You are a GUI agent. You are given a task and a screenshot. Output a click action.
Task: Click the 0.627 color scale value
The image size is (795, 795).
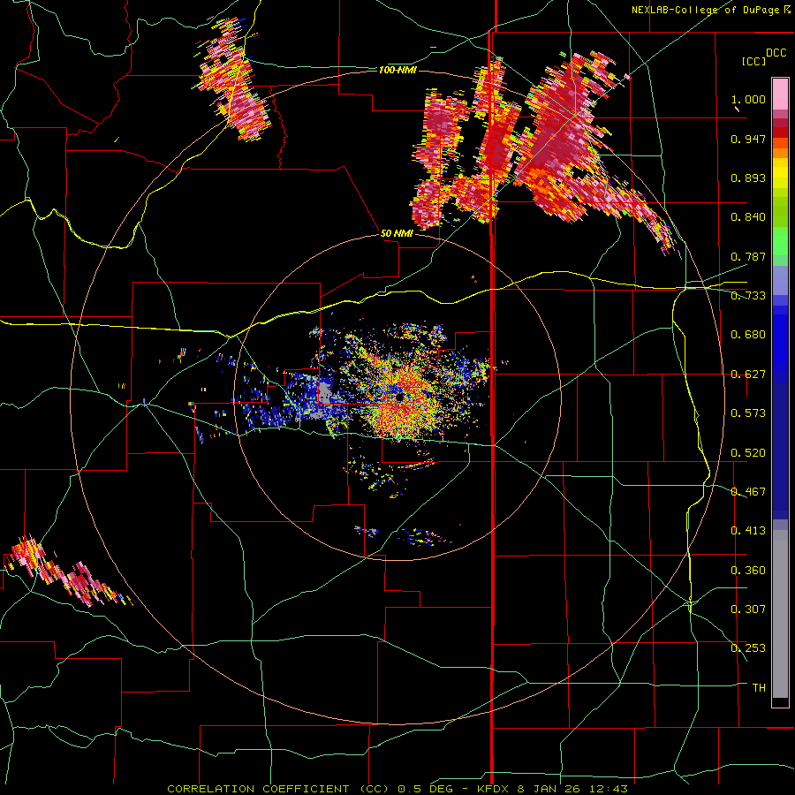pos(748,375)
